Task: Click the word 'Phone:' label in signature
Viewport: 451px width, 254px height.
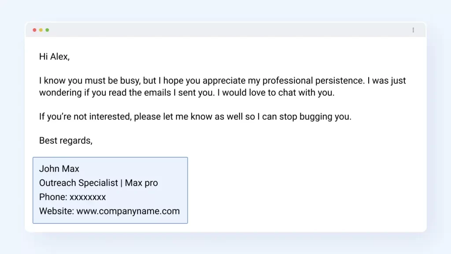Action: pos(53,197)
